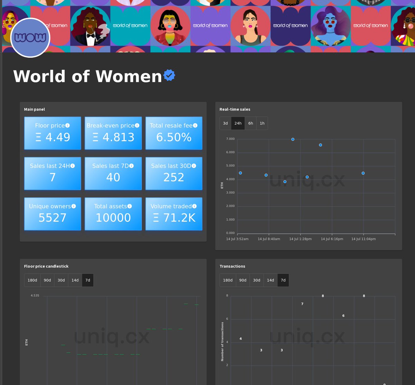Switch Real-time sales to 1h range
This screenshot has height=385, width=415.
pyautogui.click(x=262, y=123)
